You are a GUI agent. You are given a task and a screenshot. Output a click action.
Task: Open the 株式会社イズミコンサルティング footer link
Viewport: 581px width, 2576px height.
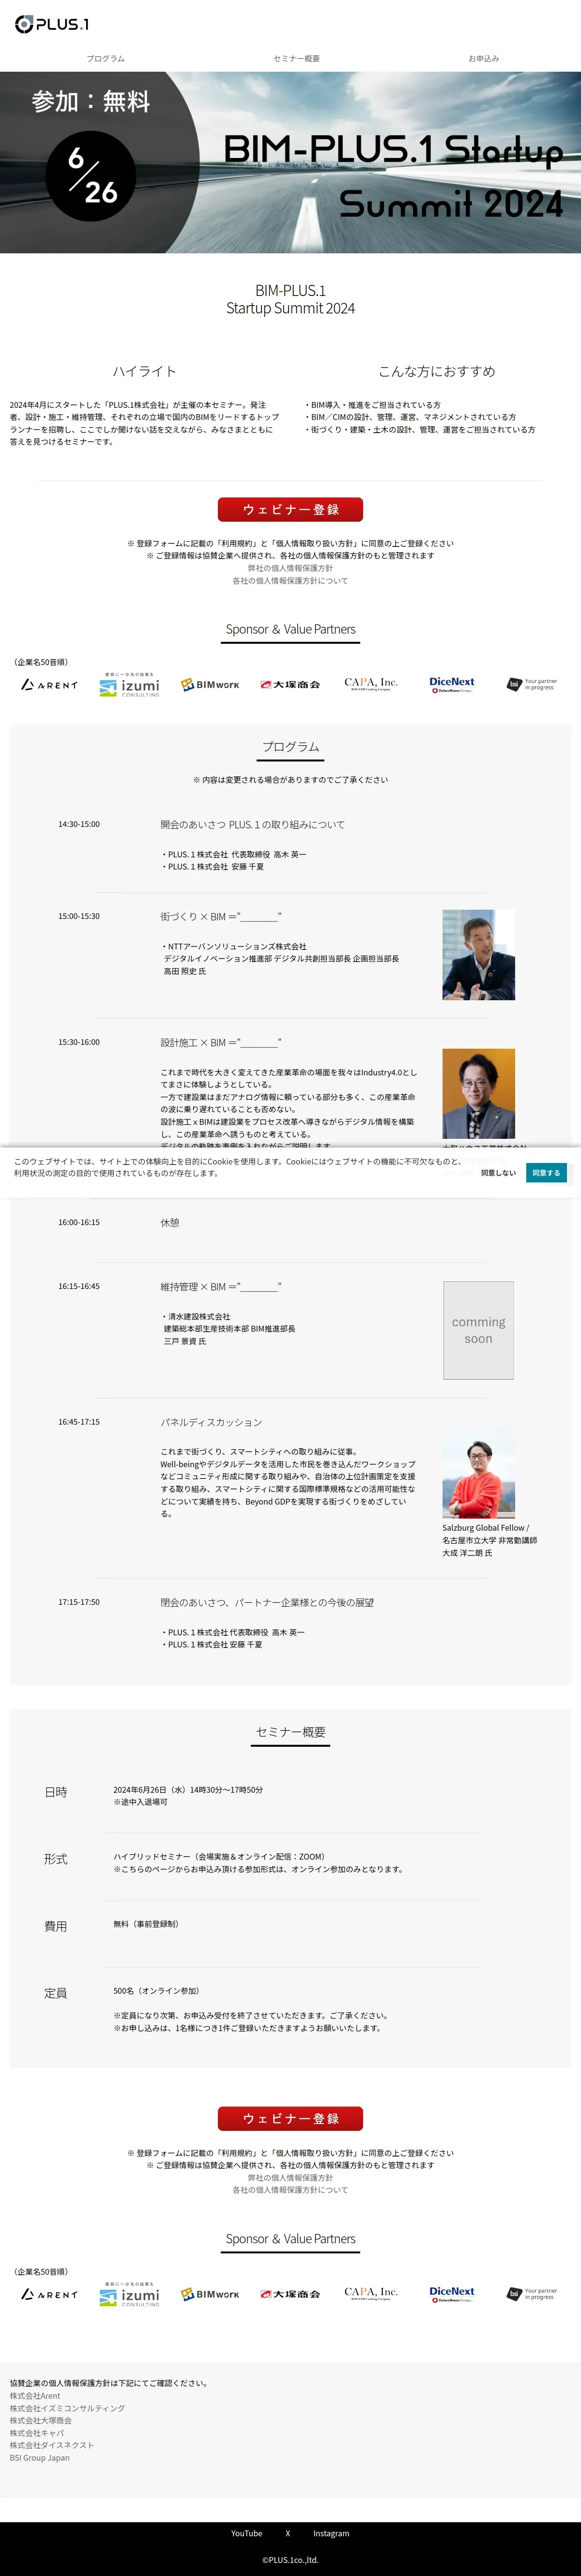[x=67, y=2408]
